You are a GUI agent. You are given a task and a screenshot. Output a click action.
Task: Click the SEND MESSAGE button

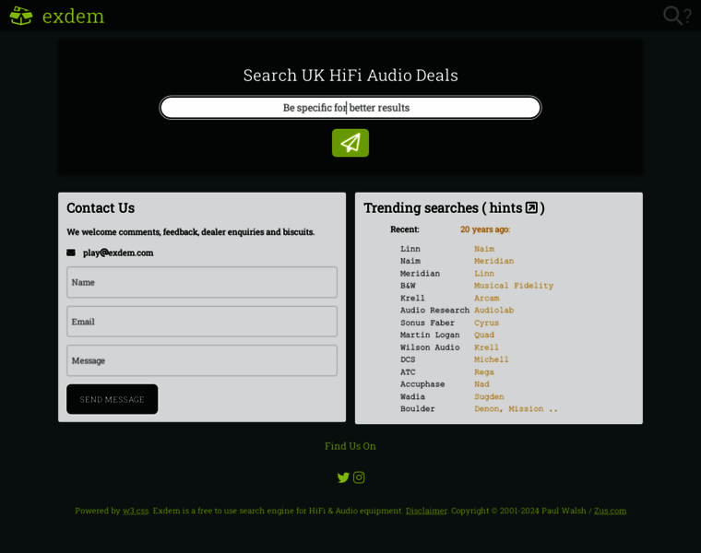pos(113,399)
